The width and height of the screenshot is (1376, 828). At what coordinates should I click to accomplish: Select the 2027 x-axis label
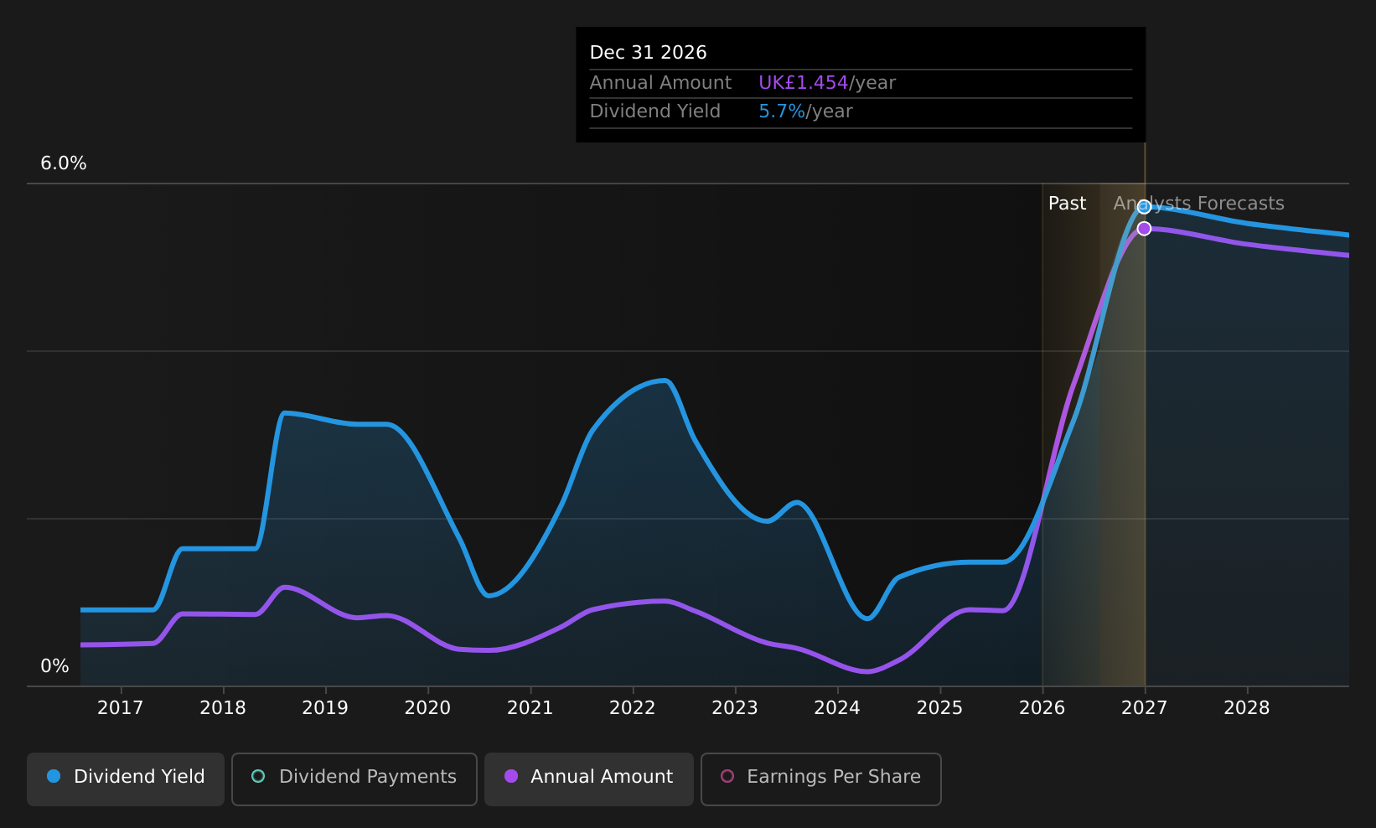1144,708
